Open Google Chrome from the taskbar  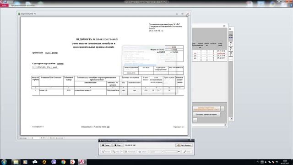tap(63, 162)
